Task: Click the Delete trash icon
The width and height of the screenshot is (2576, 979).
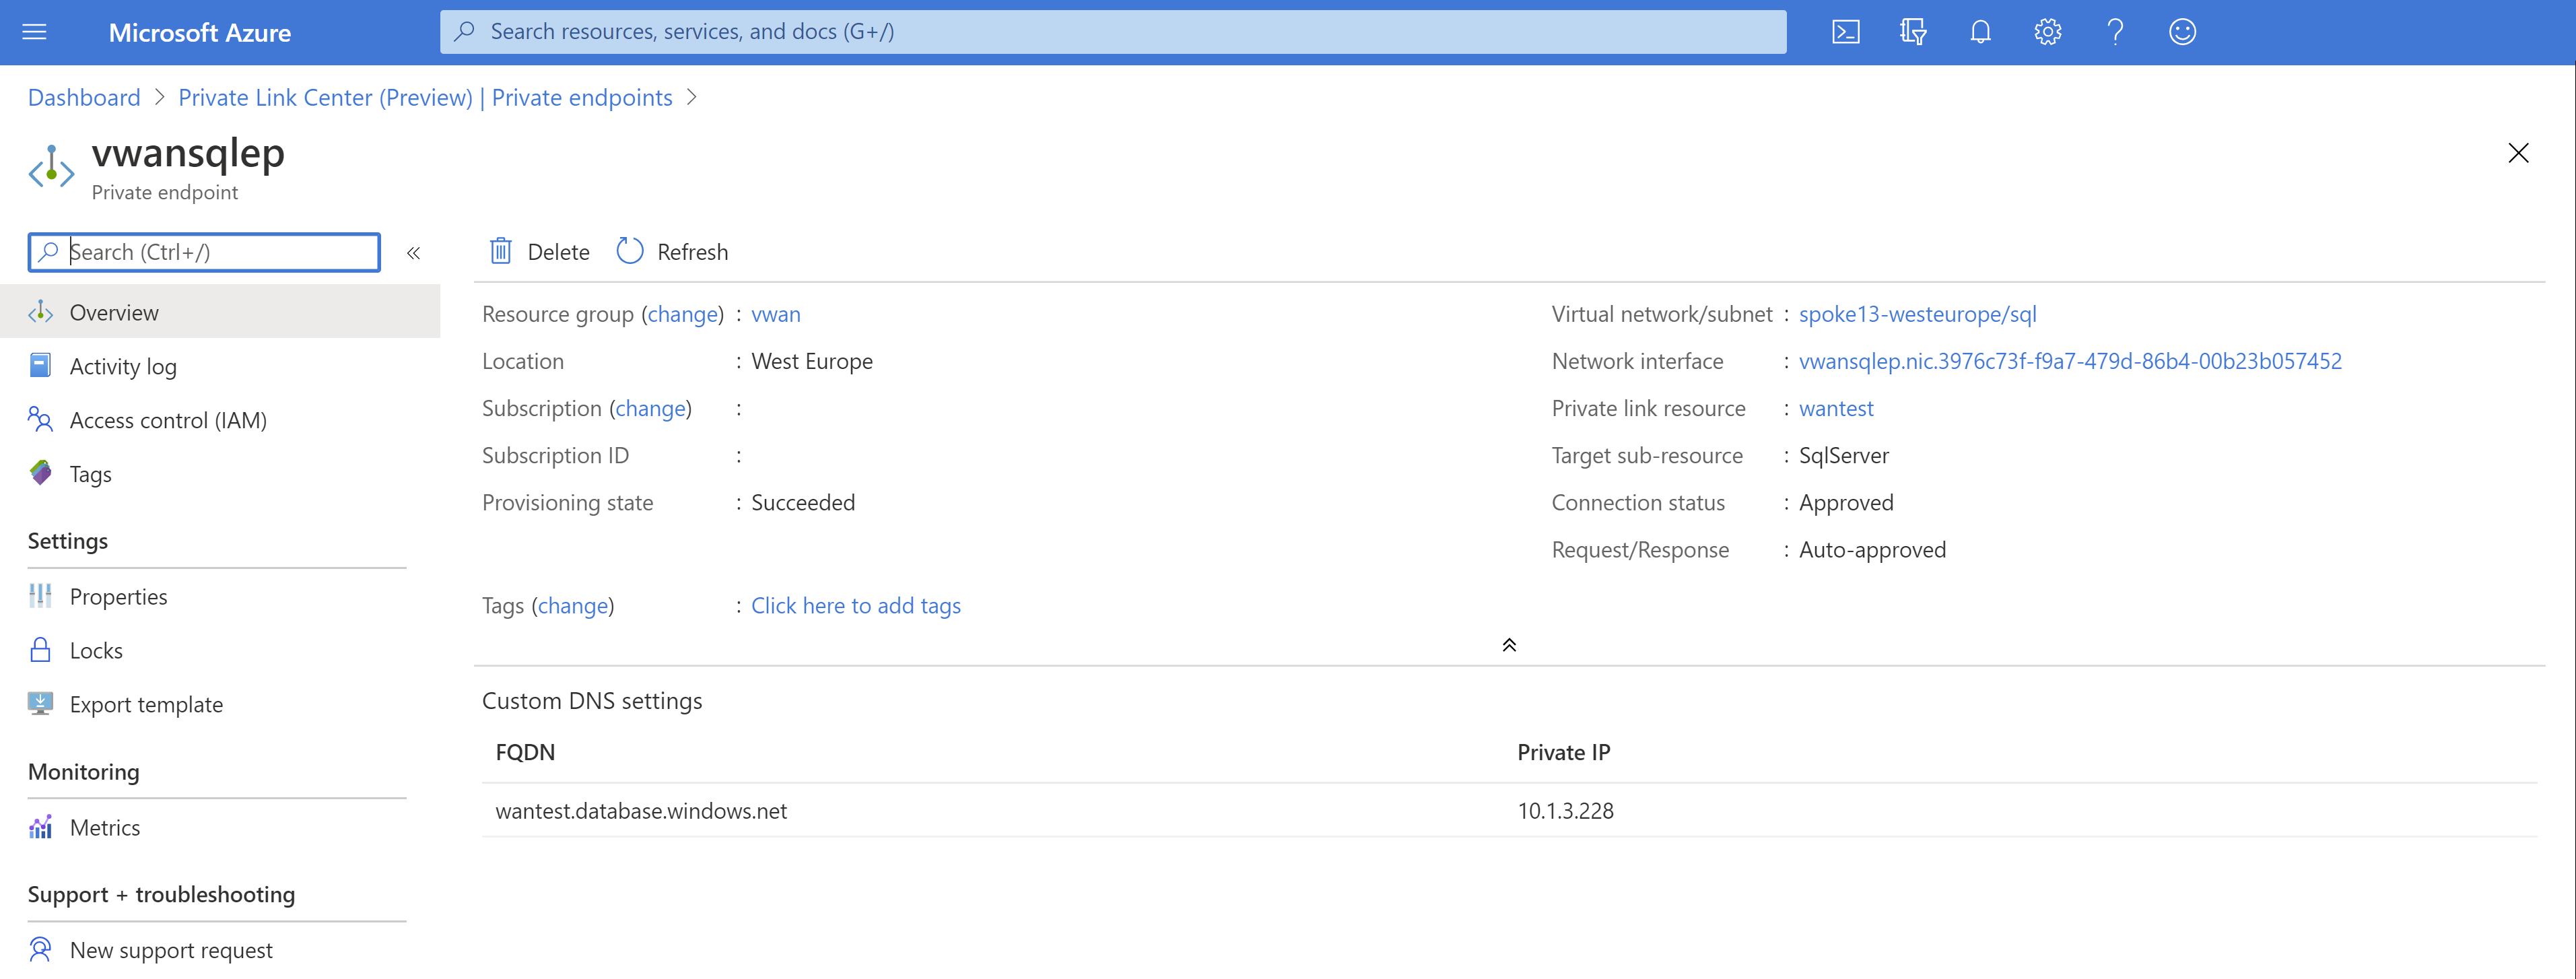Action: [x=501, y=251]
